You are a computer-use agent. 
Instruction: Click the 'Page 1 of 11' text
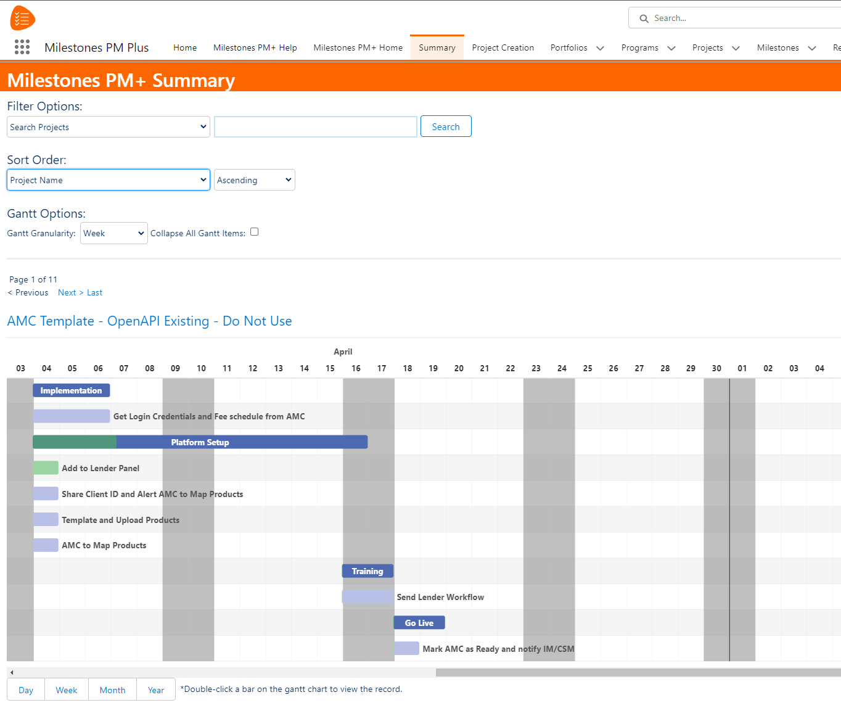point(33,279)
